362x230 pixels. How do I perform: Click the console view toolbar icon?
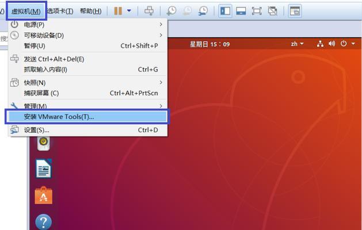295,11
